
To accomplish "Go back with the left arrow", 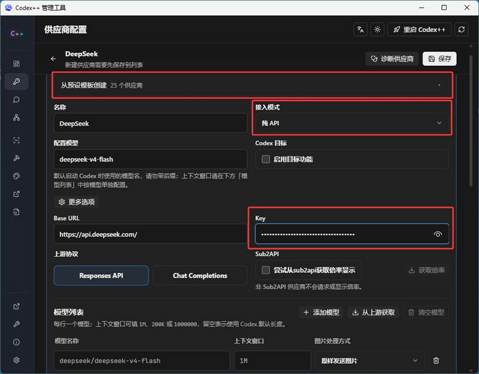I will (x=53, y=59).
